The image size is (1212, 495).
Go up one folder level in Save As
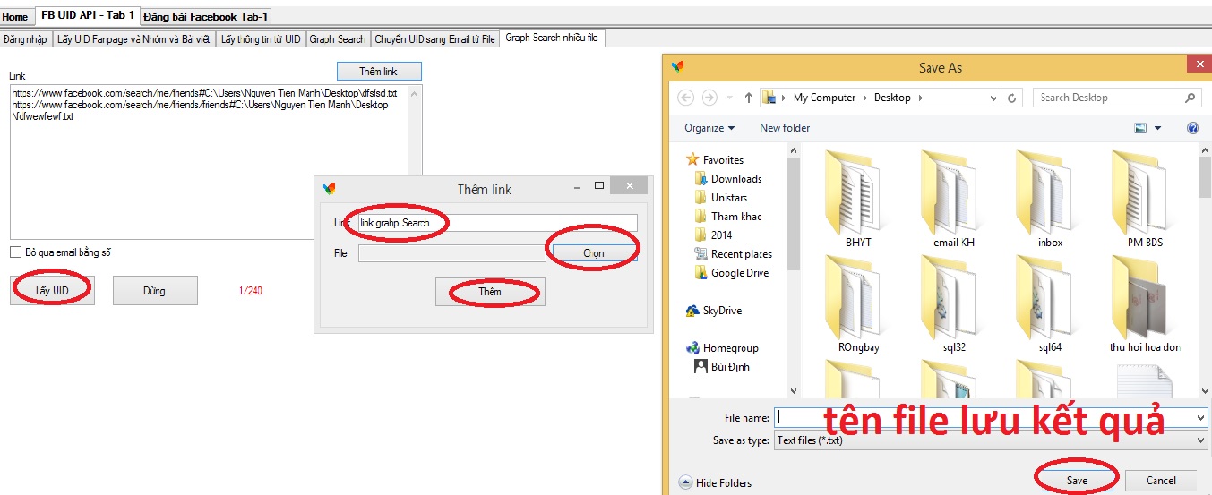pyautogui.click(x=748, y=98)
